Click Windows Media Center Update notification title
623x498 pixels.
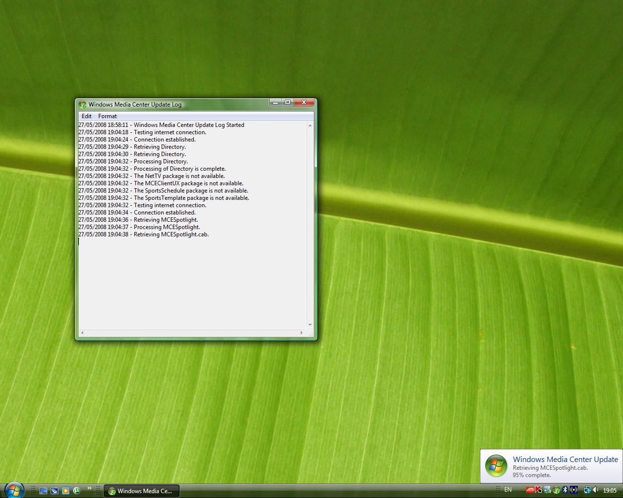point(565,459)
